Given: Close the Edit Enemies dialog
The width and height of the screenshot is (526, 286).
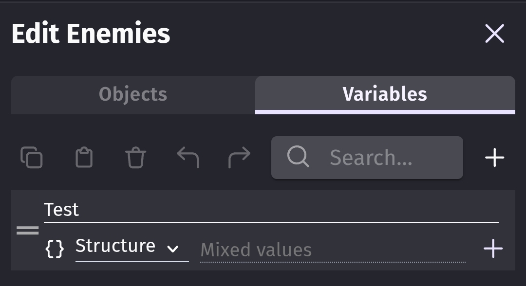Looking at the screenshot, I should pyautogui.click(x=494, y=34).
